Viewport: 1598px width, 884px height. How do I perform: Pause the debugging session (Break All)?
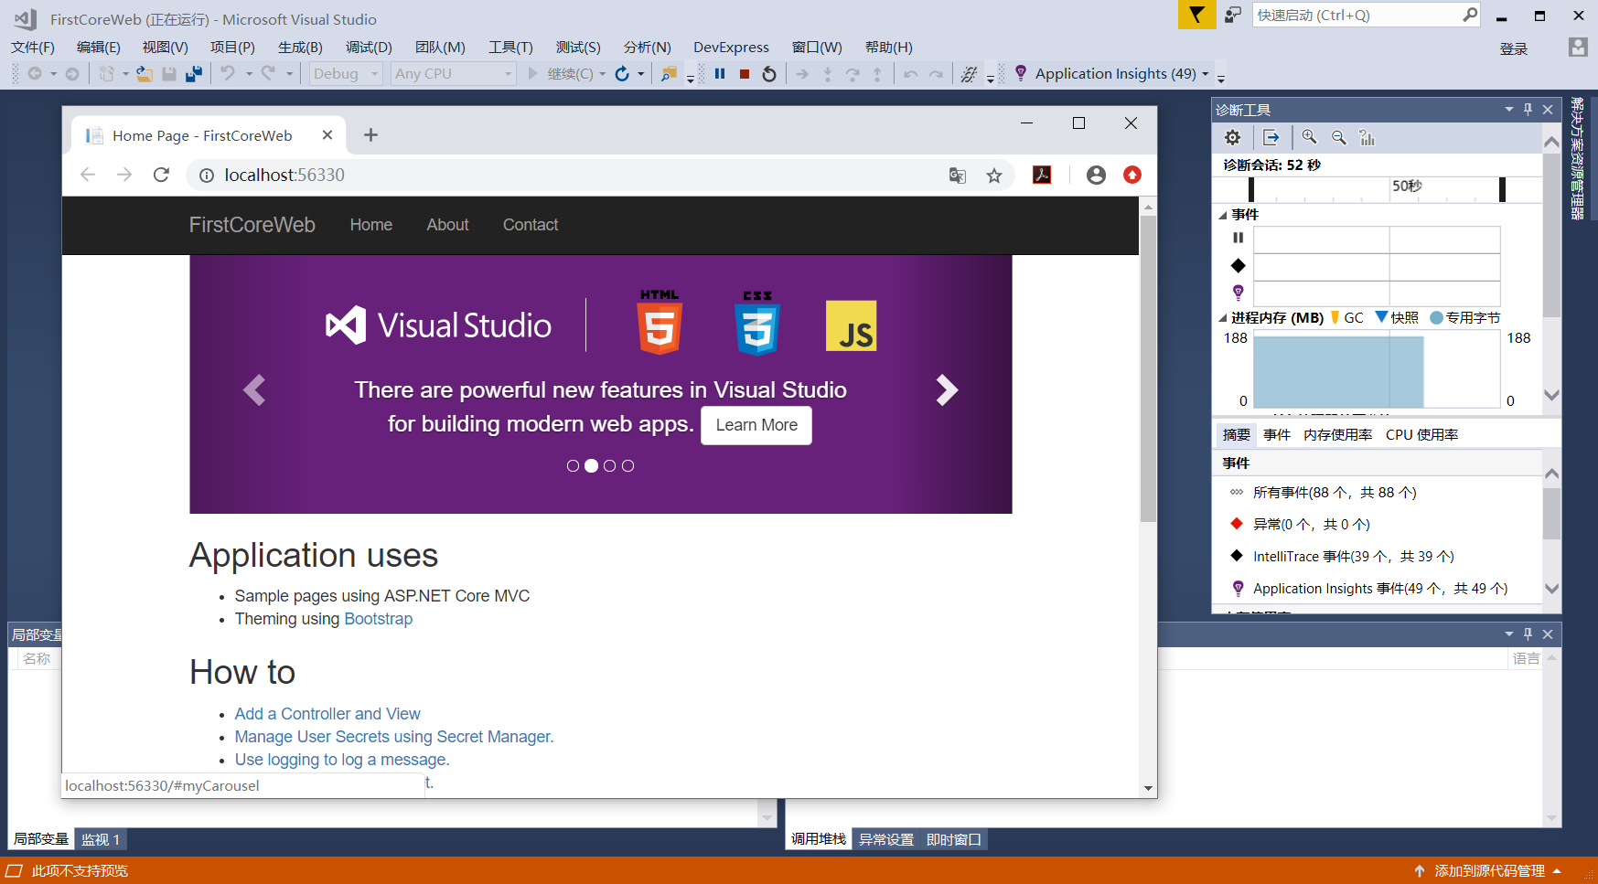pos(720,74)
